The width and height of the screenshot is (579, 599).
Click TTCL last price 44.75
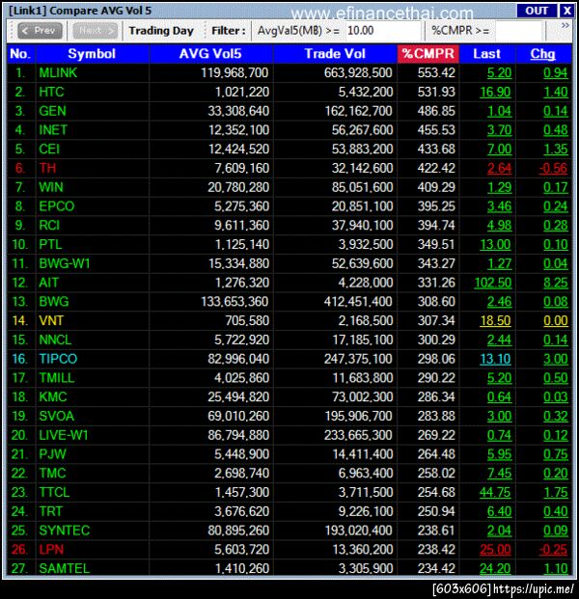(495, 492)
